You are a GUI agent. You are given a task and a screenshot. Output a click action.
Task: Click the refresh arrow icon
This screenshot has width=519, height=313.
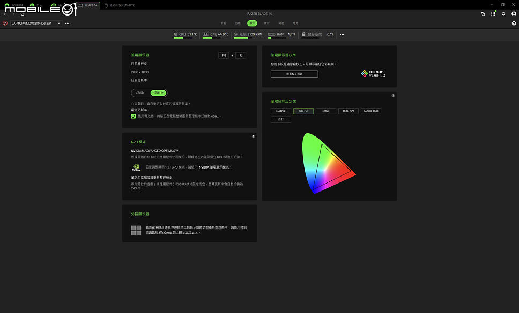(23, 14)
